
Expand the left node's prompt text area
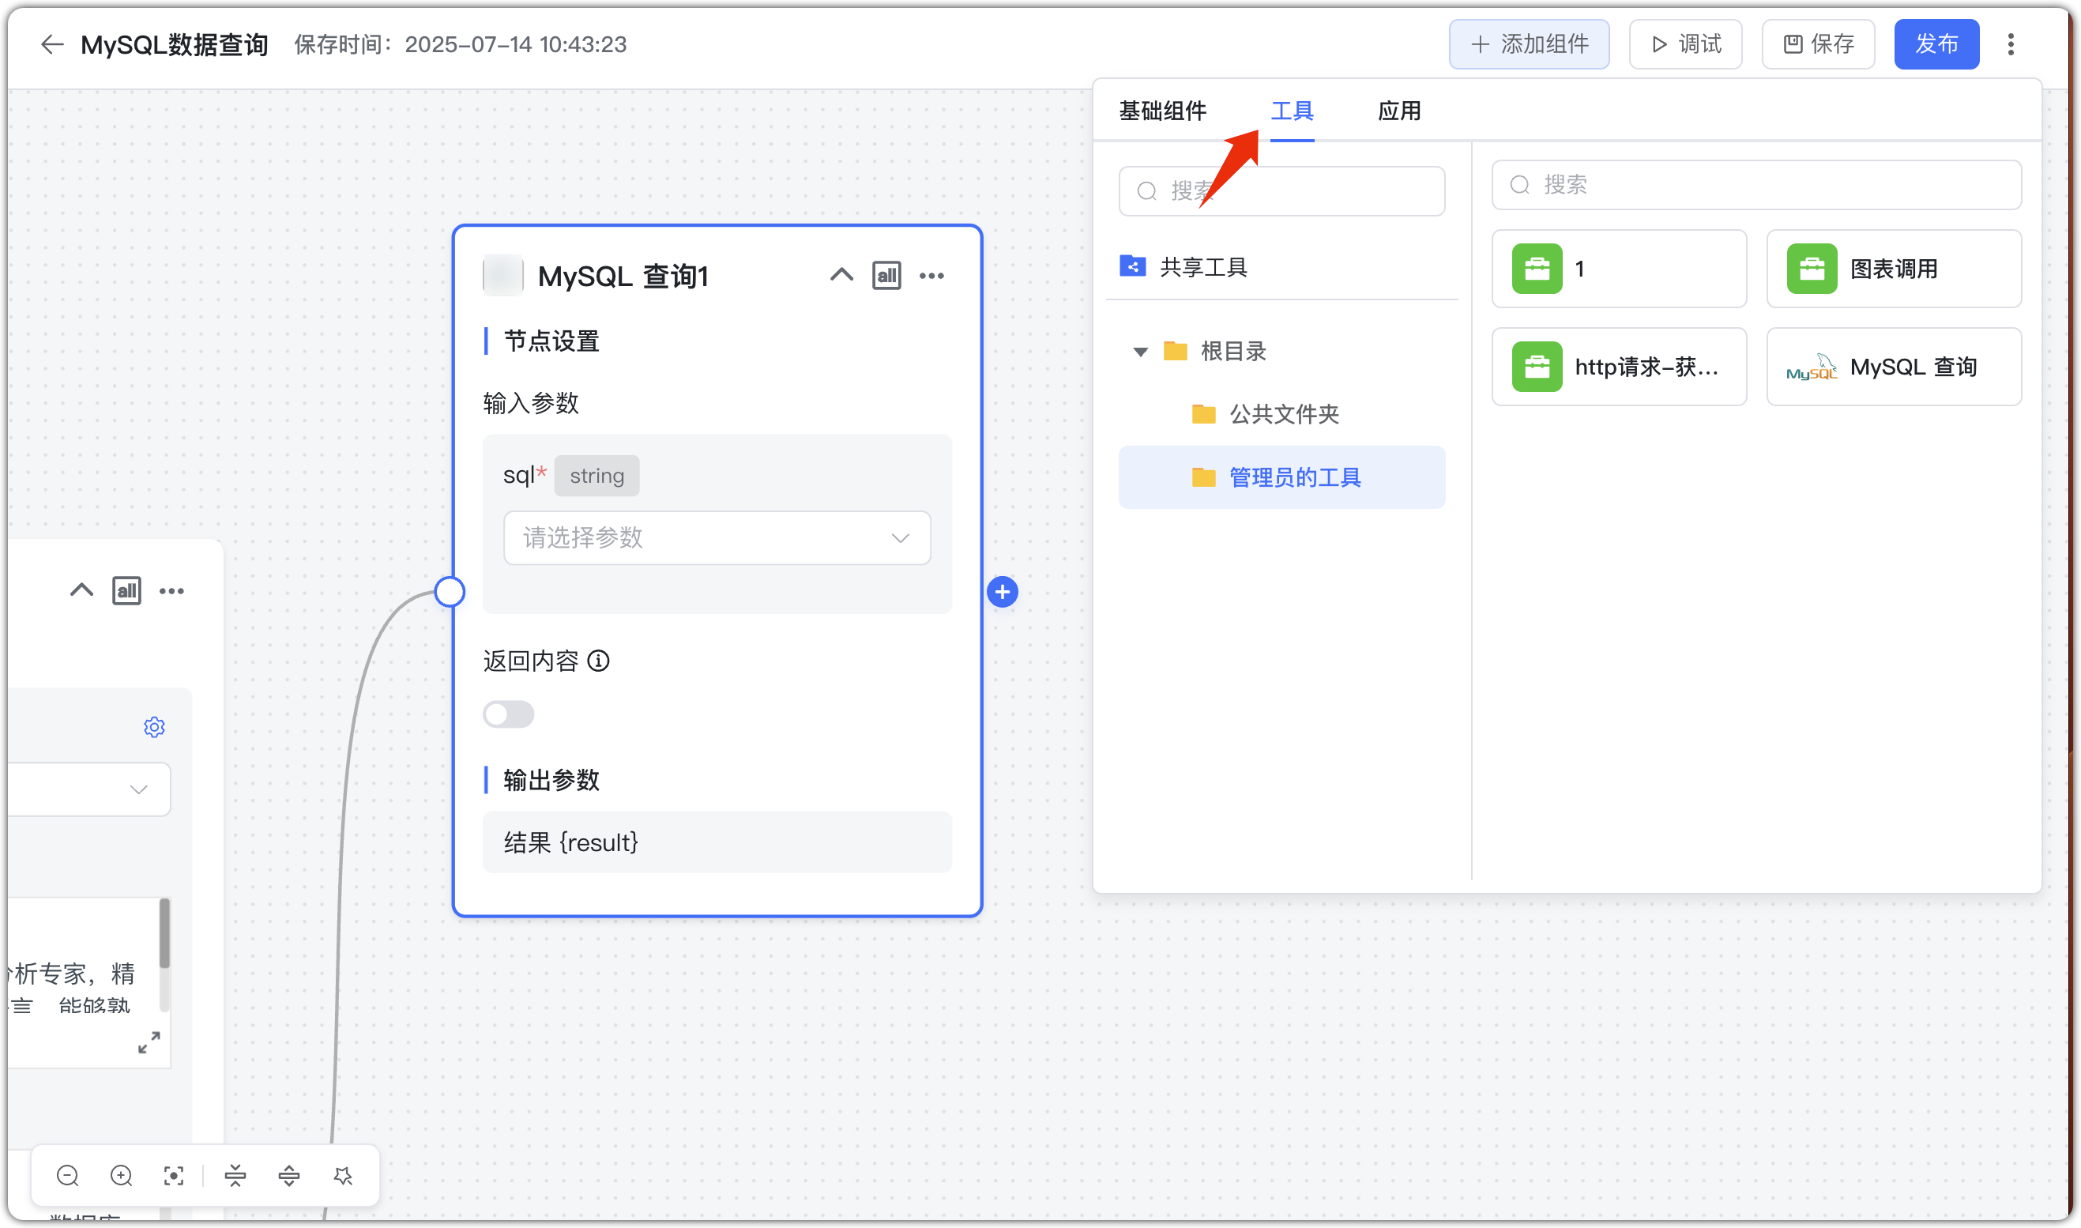(x=149, y=1042)
